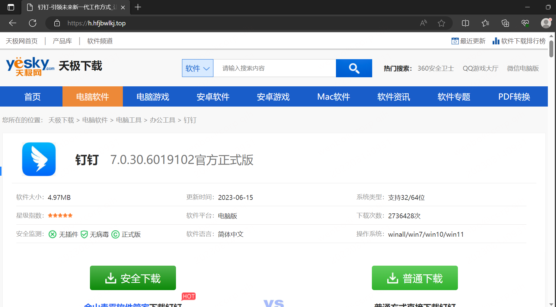Click the 支持32/64位 system type value
The image size is (556, 307).
(x=407, y=197)
